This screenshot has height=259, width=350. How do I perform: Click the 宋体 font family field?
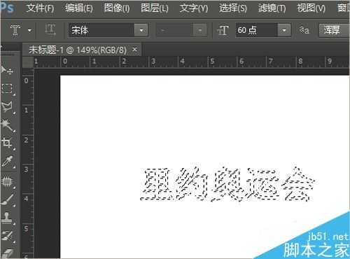coord(101,30)
